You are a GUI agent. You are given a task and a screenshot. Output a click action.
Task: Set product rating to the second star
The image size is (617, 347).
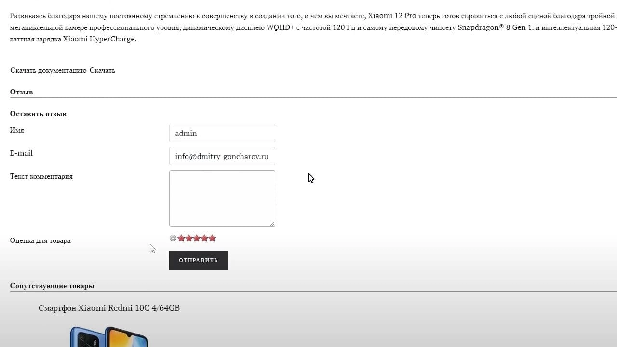click(x=189, y=238)
